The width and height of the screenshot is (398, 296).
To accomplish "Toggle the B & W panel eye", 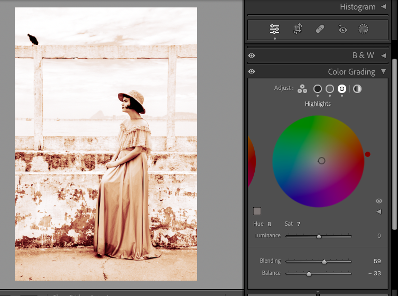I will tap(252, 55).
